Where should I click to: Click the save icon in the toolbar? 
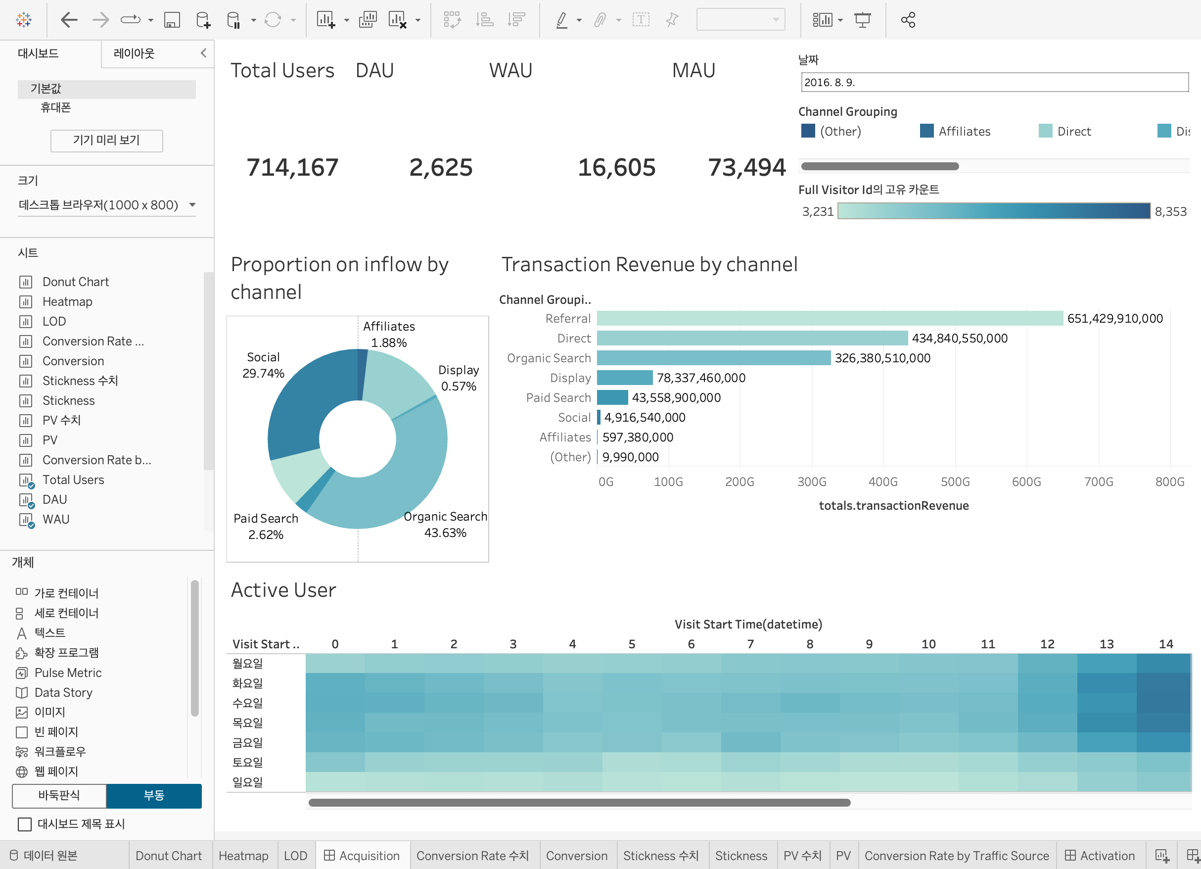tap(172, 20)
